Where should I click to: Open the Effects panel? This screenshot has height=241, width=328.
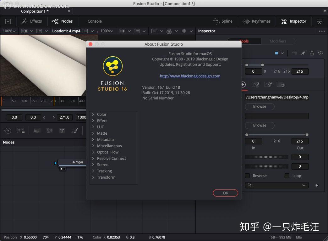pos(32,21)
